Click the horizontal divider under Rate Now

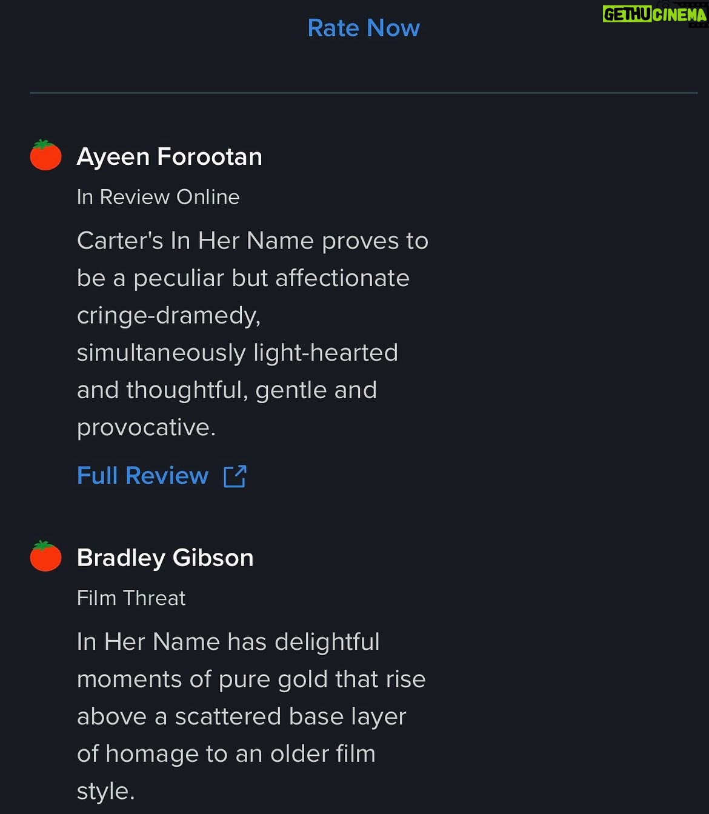point(364,93)
